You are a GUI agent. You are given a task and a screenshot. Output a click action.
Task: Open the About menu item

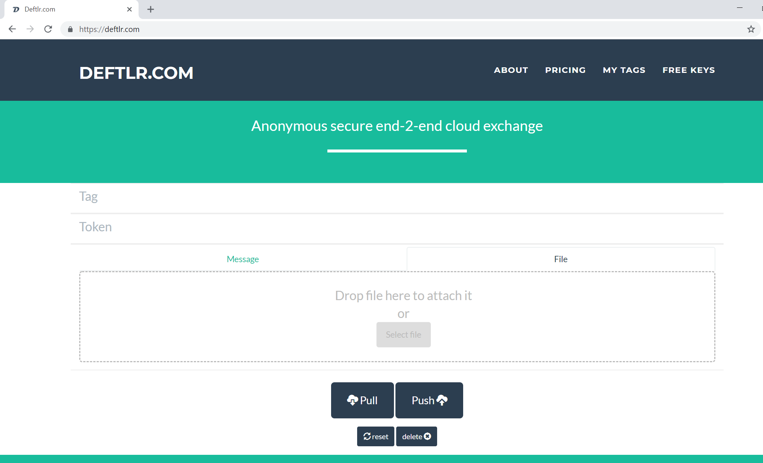511,70
